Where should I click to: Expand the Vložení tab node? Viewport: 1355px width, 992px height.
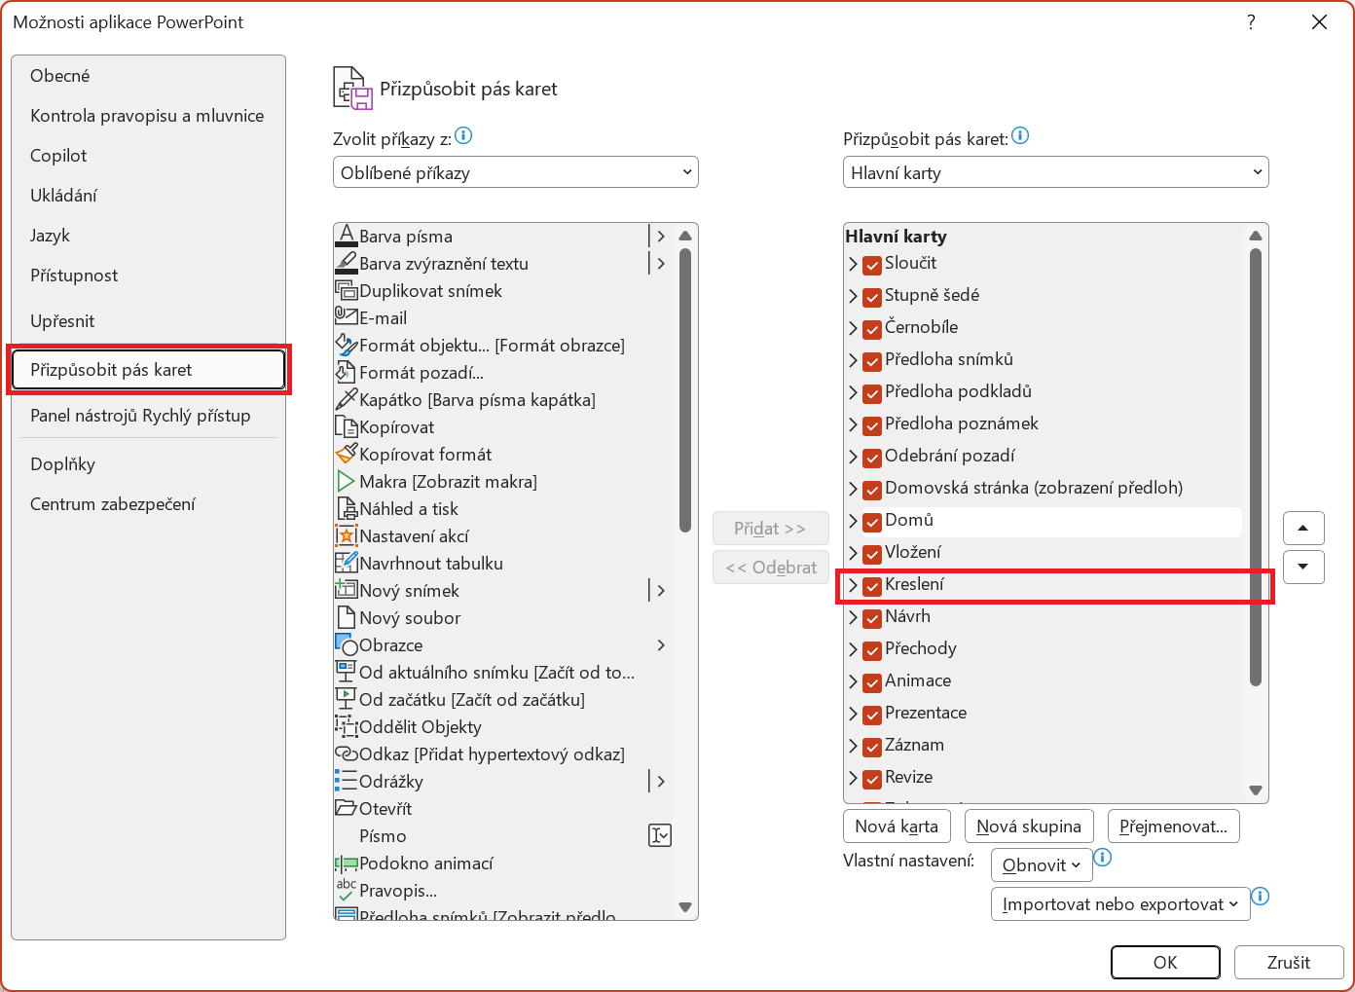coord(853,553)
